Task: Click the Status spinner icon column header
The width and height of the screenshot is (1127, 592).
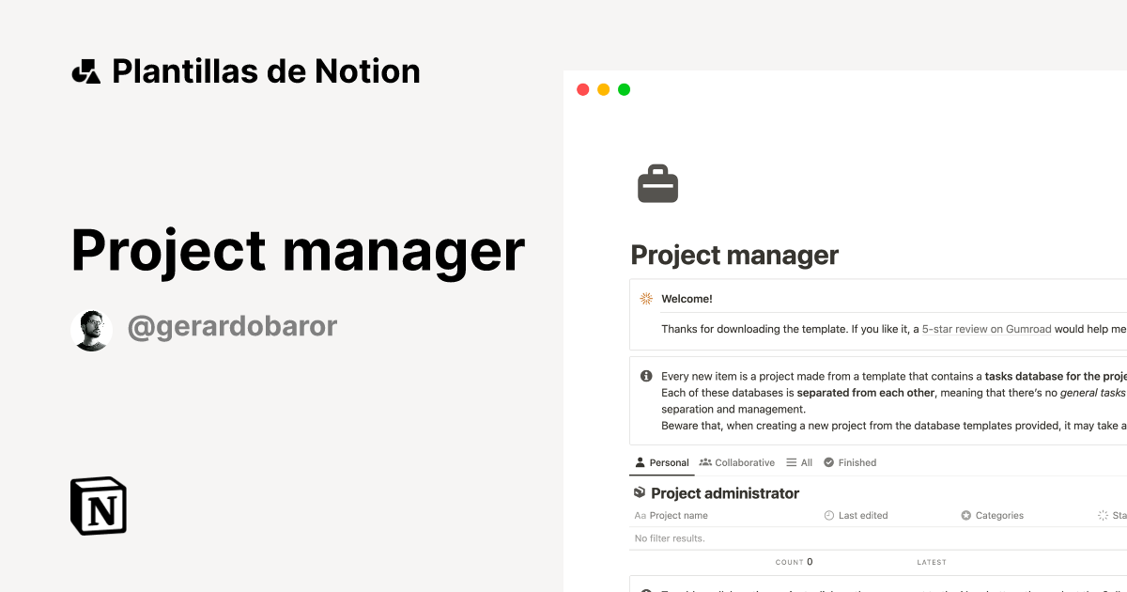Action: pyautogui.click(x=1104, y=515)
